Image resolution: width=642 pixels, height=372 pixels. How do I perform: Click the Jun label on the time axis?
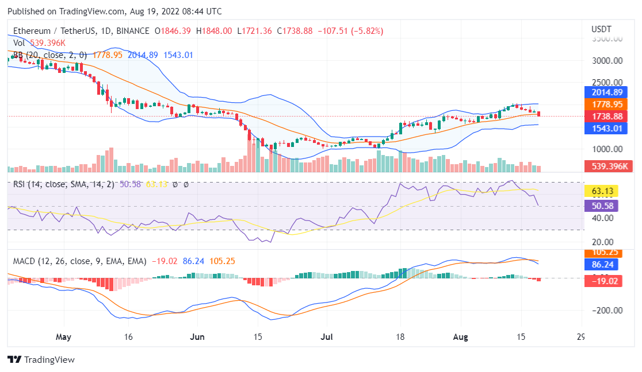coord(197,336)
